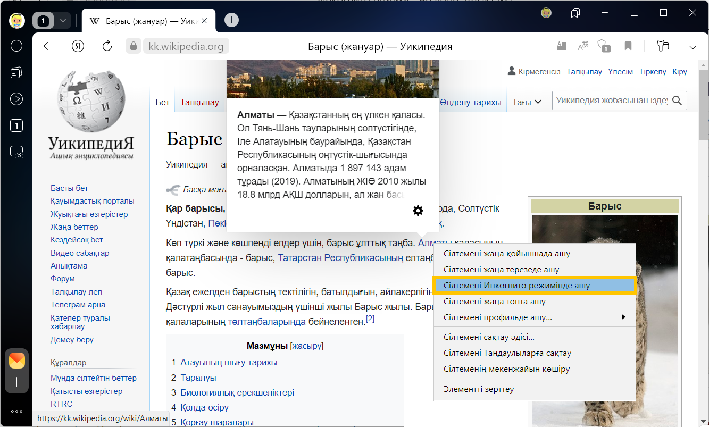
Task: Enable reader mode icon
Action: click(561, 46)
